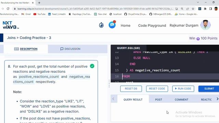Click the Joins breadcrumb
This screenshot has width=219, height=123.
(11, 38)
